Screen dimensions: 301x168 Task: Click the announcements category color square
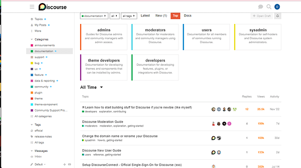(32, 45)
